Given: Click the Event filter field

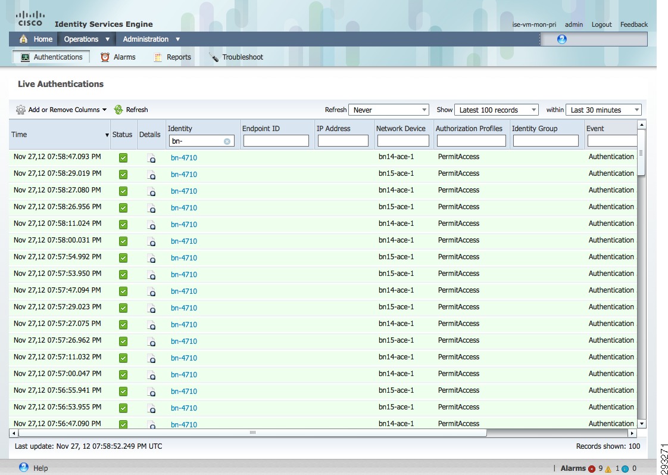Looking at the screenshot, I should tap(612, 141).
